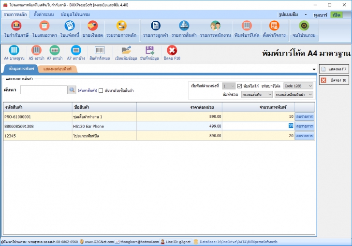Click the ค้นหา search input field
Viewport: 352px width, 246px height.
click(x=44, y=90)
